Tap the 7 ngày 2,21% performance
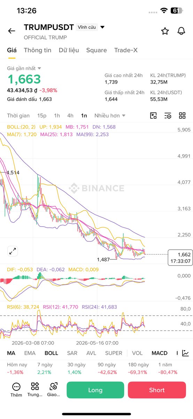193x419 pixels. pos(44,368)
